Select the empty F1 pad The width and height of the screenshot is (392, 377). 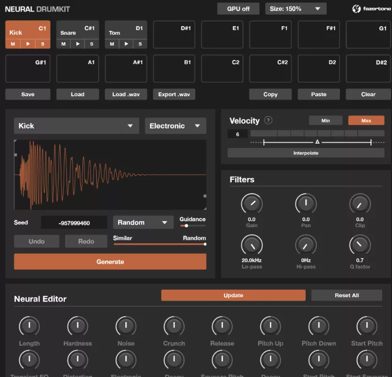click(x=270, y=34)
